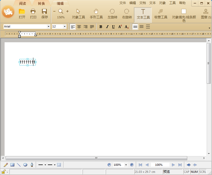Open the object fill/line color swatch
Screen dimensions: 212x175
tap(184, 11)
